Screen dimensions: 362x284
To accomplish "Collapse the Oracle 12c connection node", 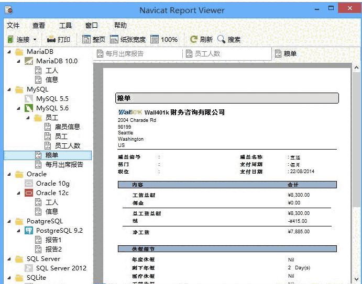I will 18,193.
